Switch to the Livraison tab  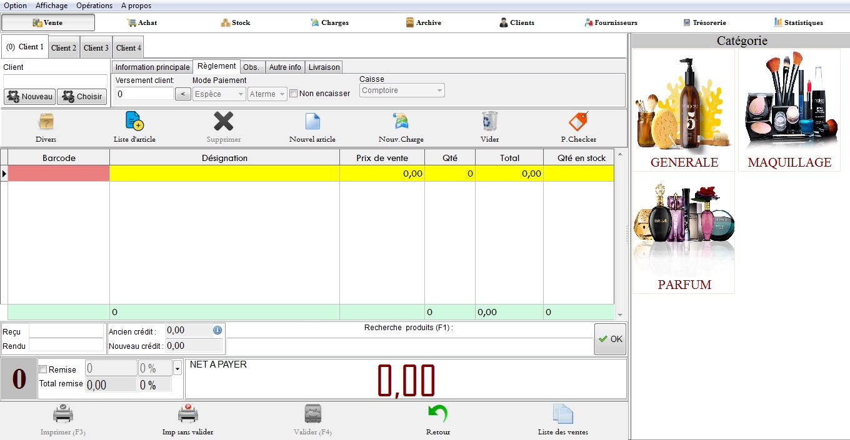pyautogui.click(x=324, y=67)
